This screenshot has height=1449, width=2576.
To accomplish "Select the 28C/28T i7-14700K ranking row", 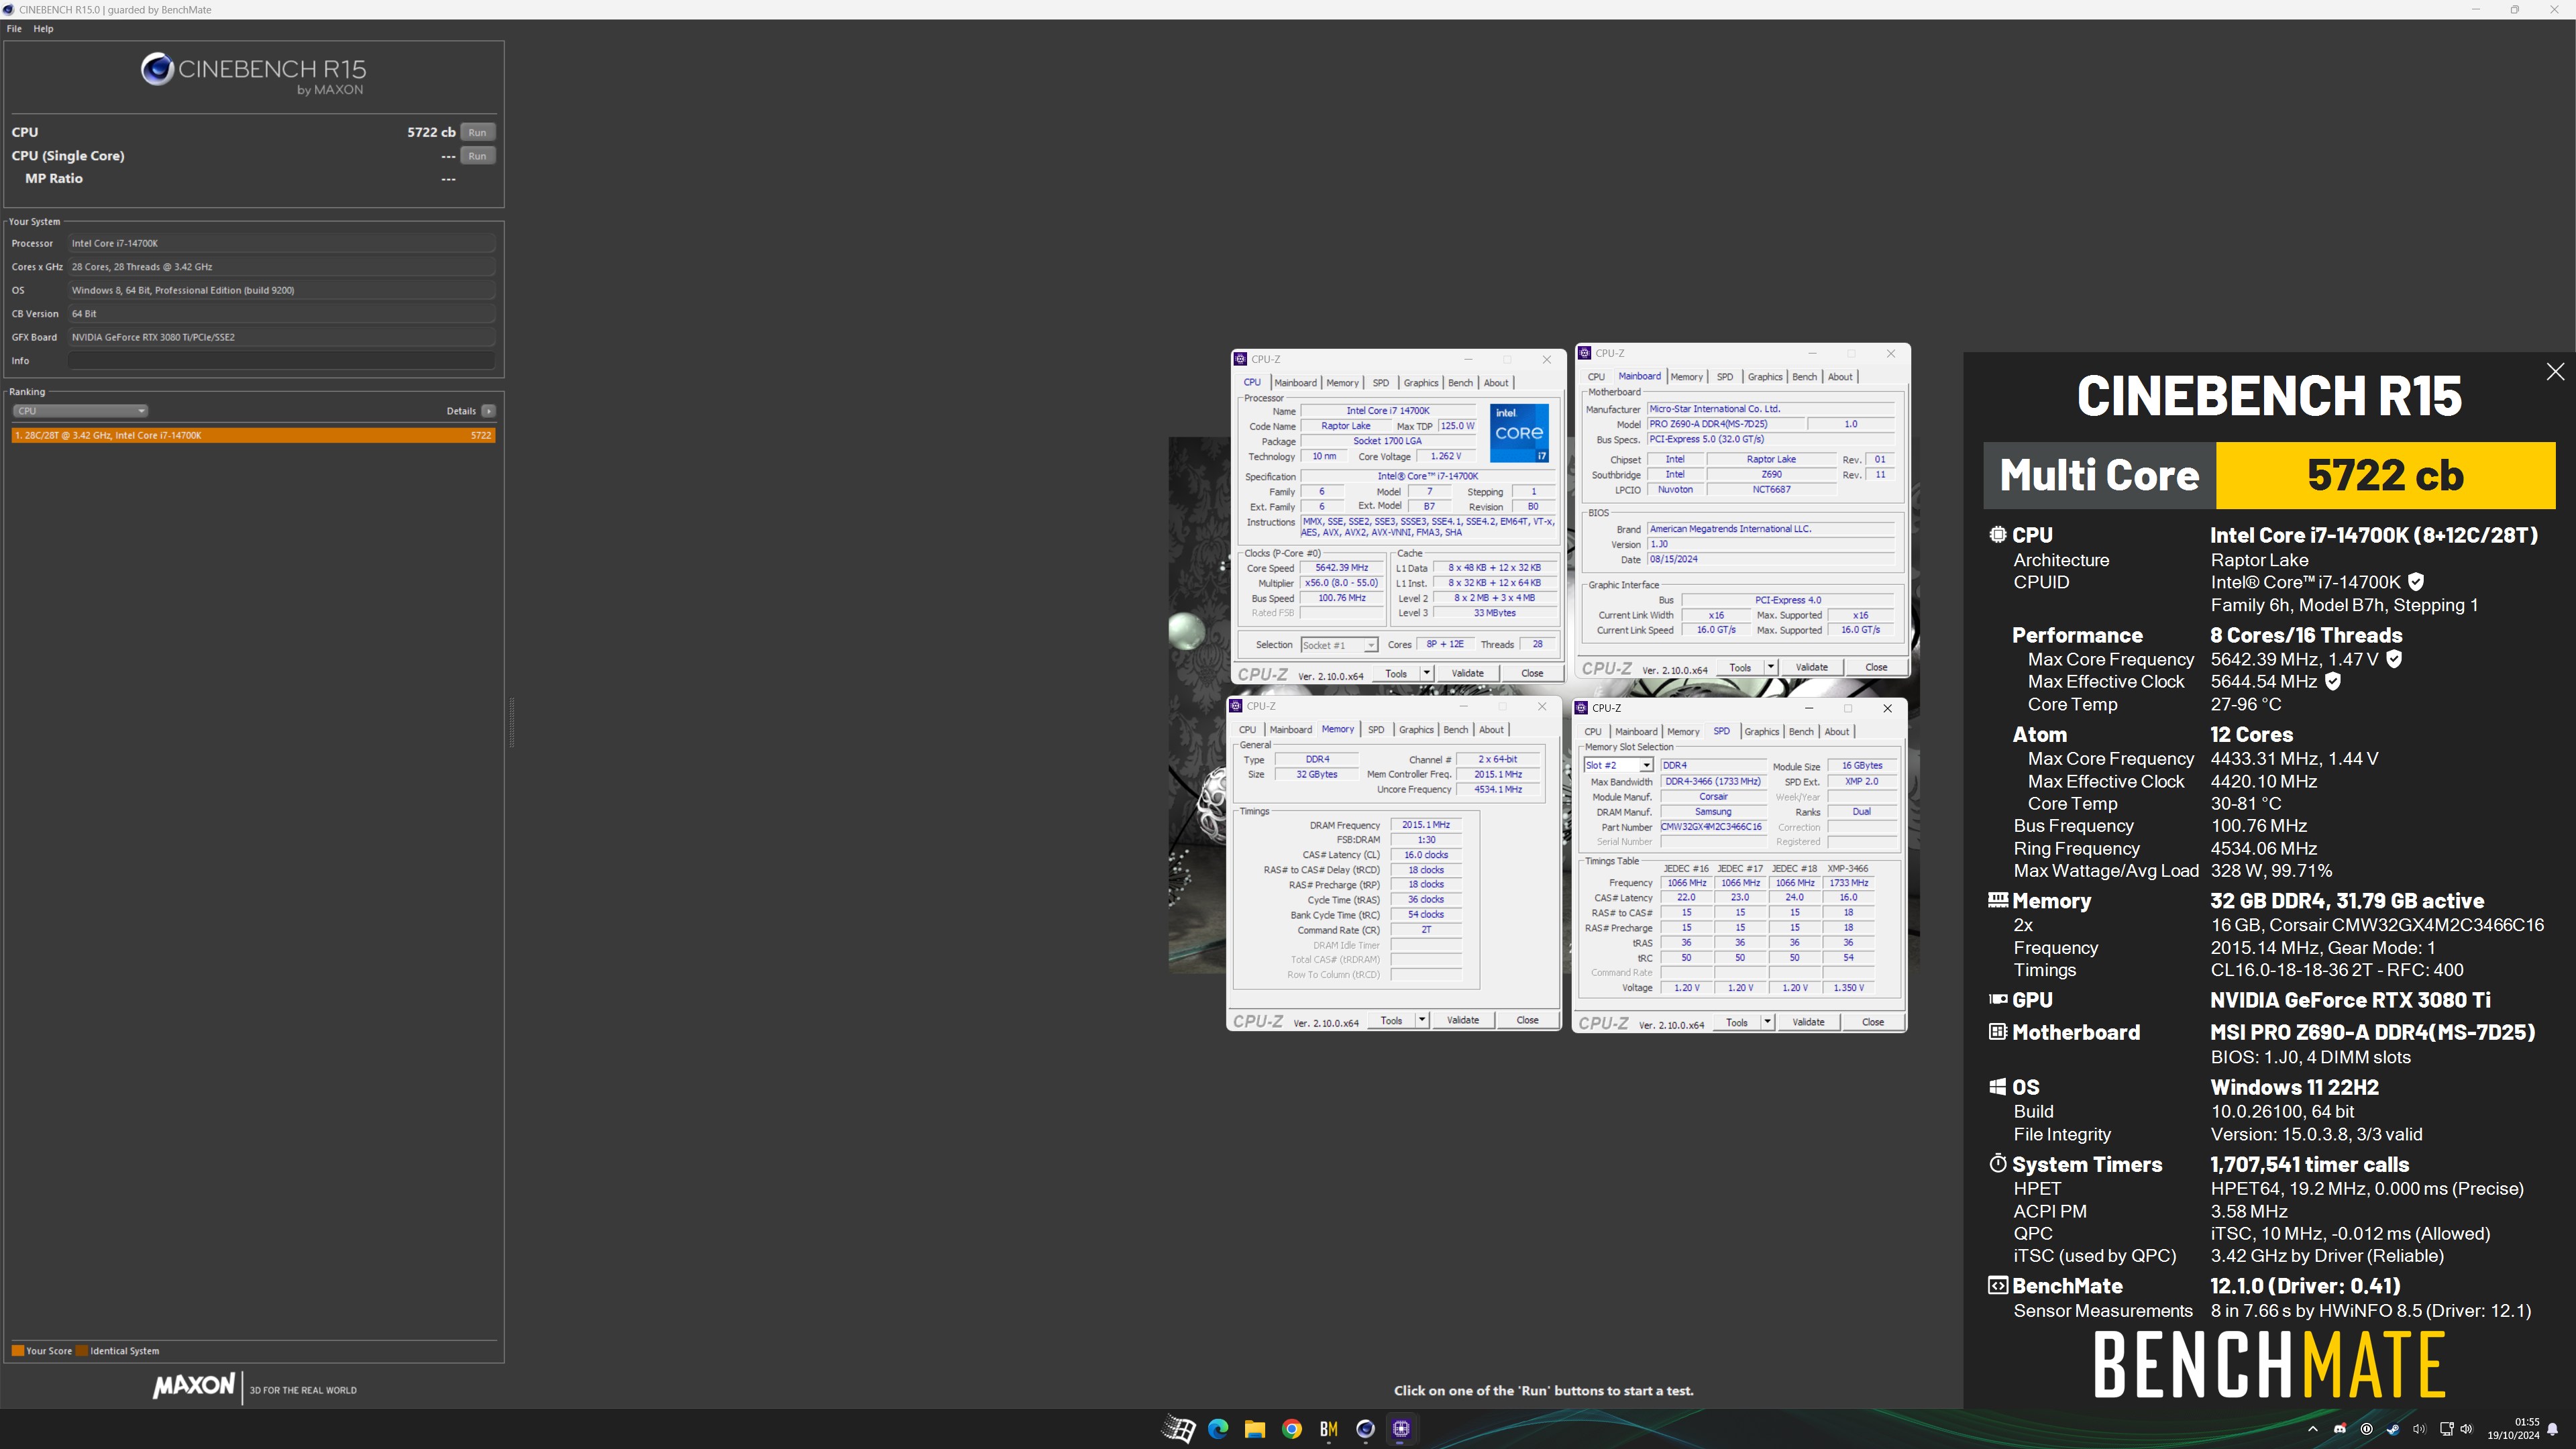I will tap(253, 435).
